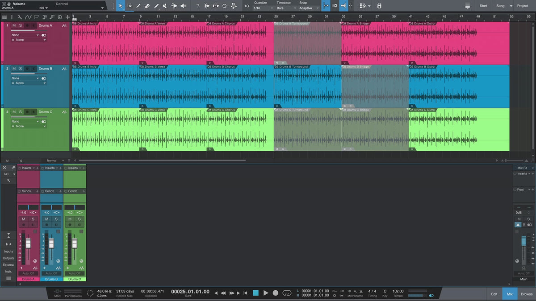This screenshot has height=301, width=536.
Task: Choose the Mute tool
Action: pyautogui.click(x=165, y=6)
